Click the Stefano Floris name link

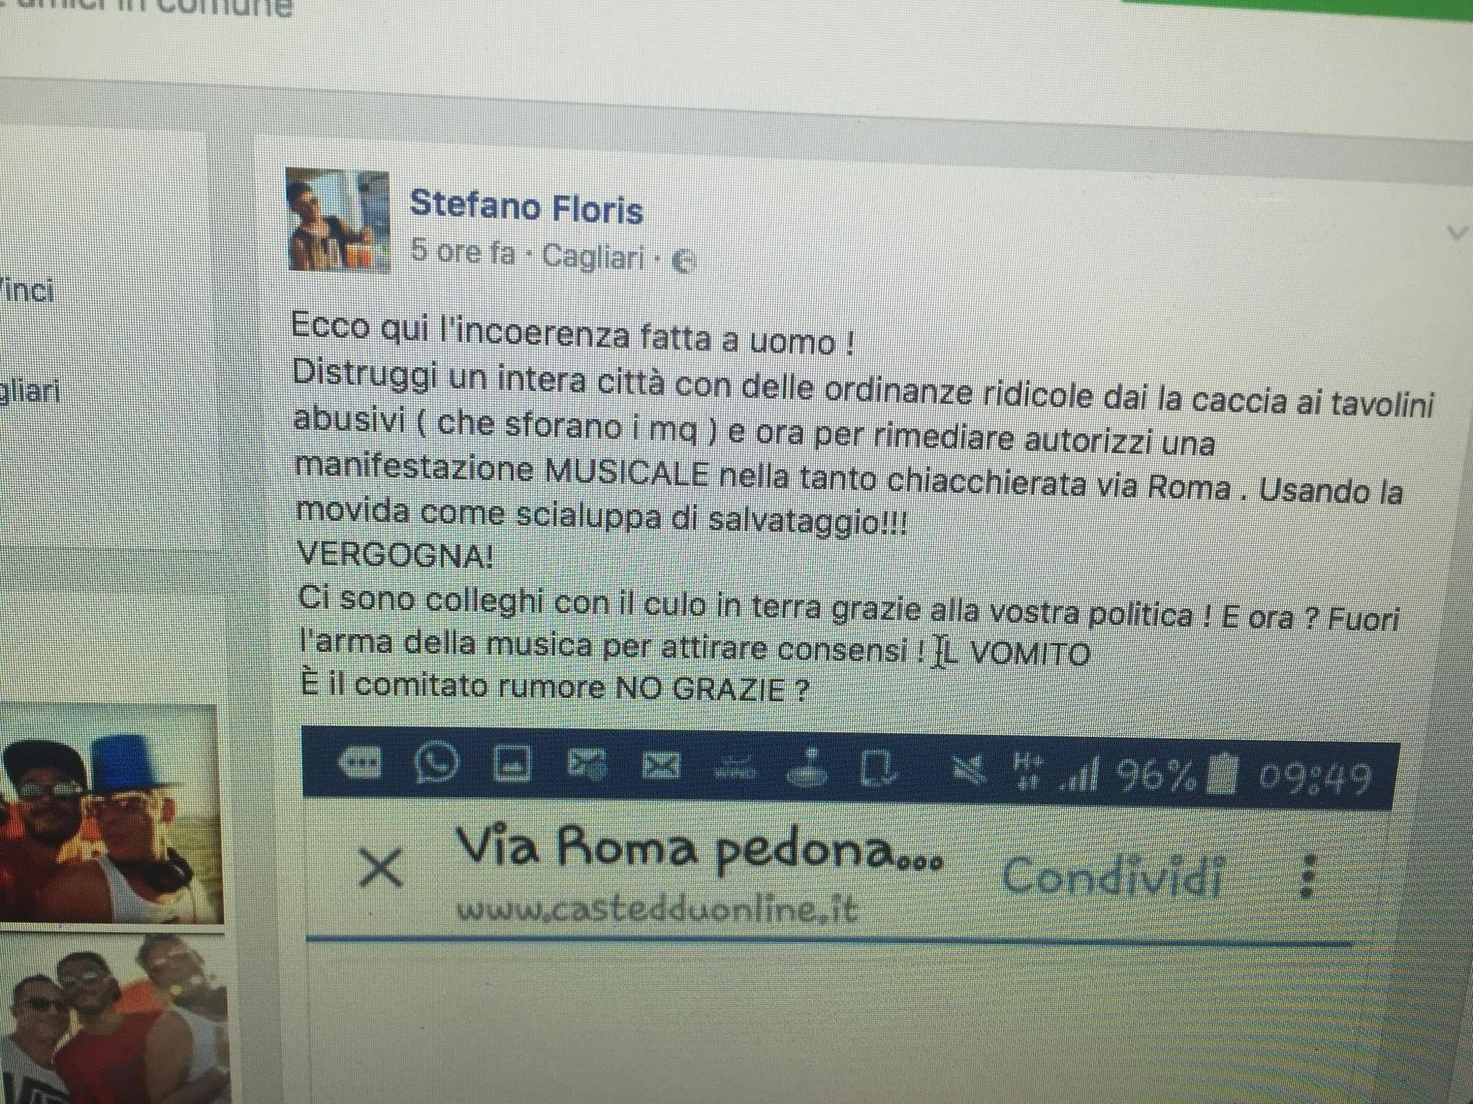(x=526, y=206)
